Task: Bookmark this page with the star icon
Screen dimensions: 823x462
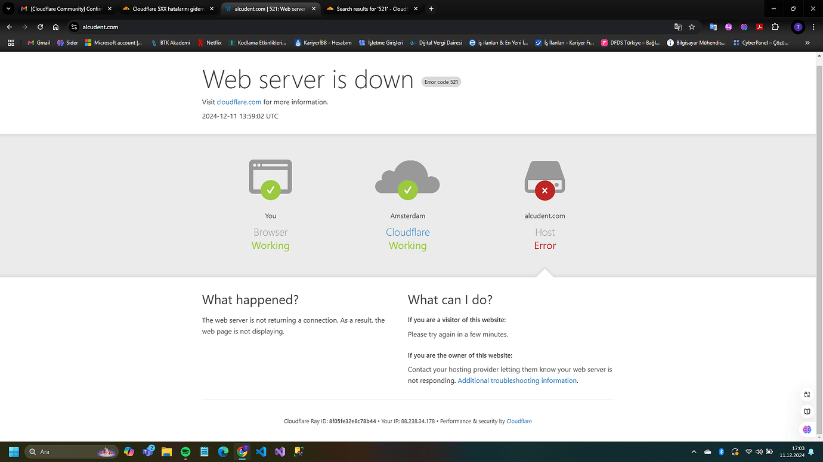Action: (x=692, y=27)
